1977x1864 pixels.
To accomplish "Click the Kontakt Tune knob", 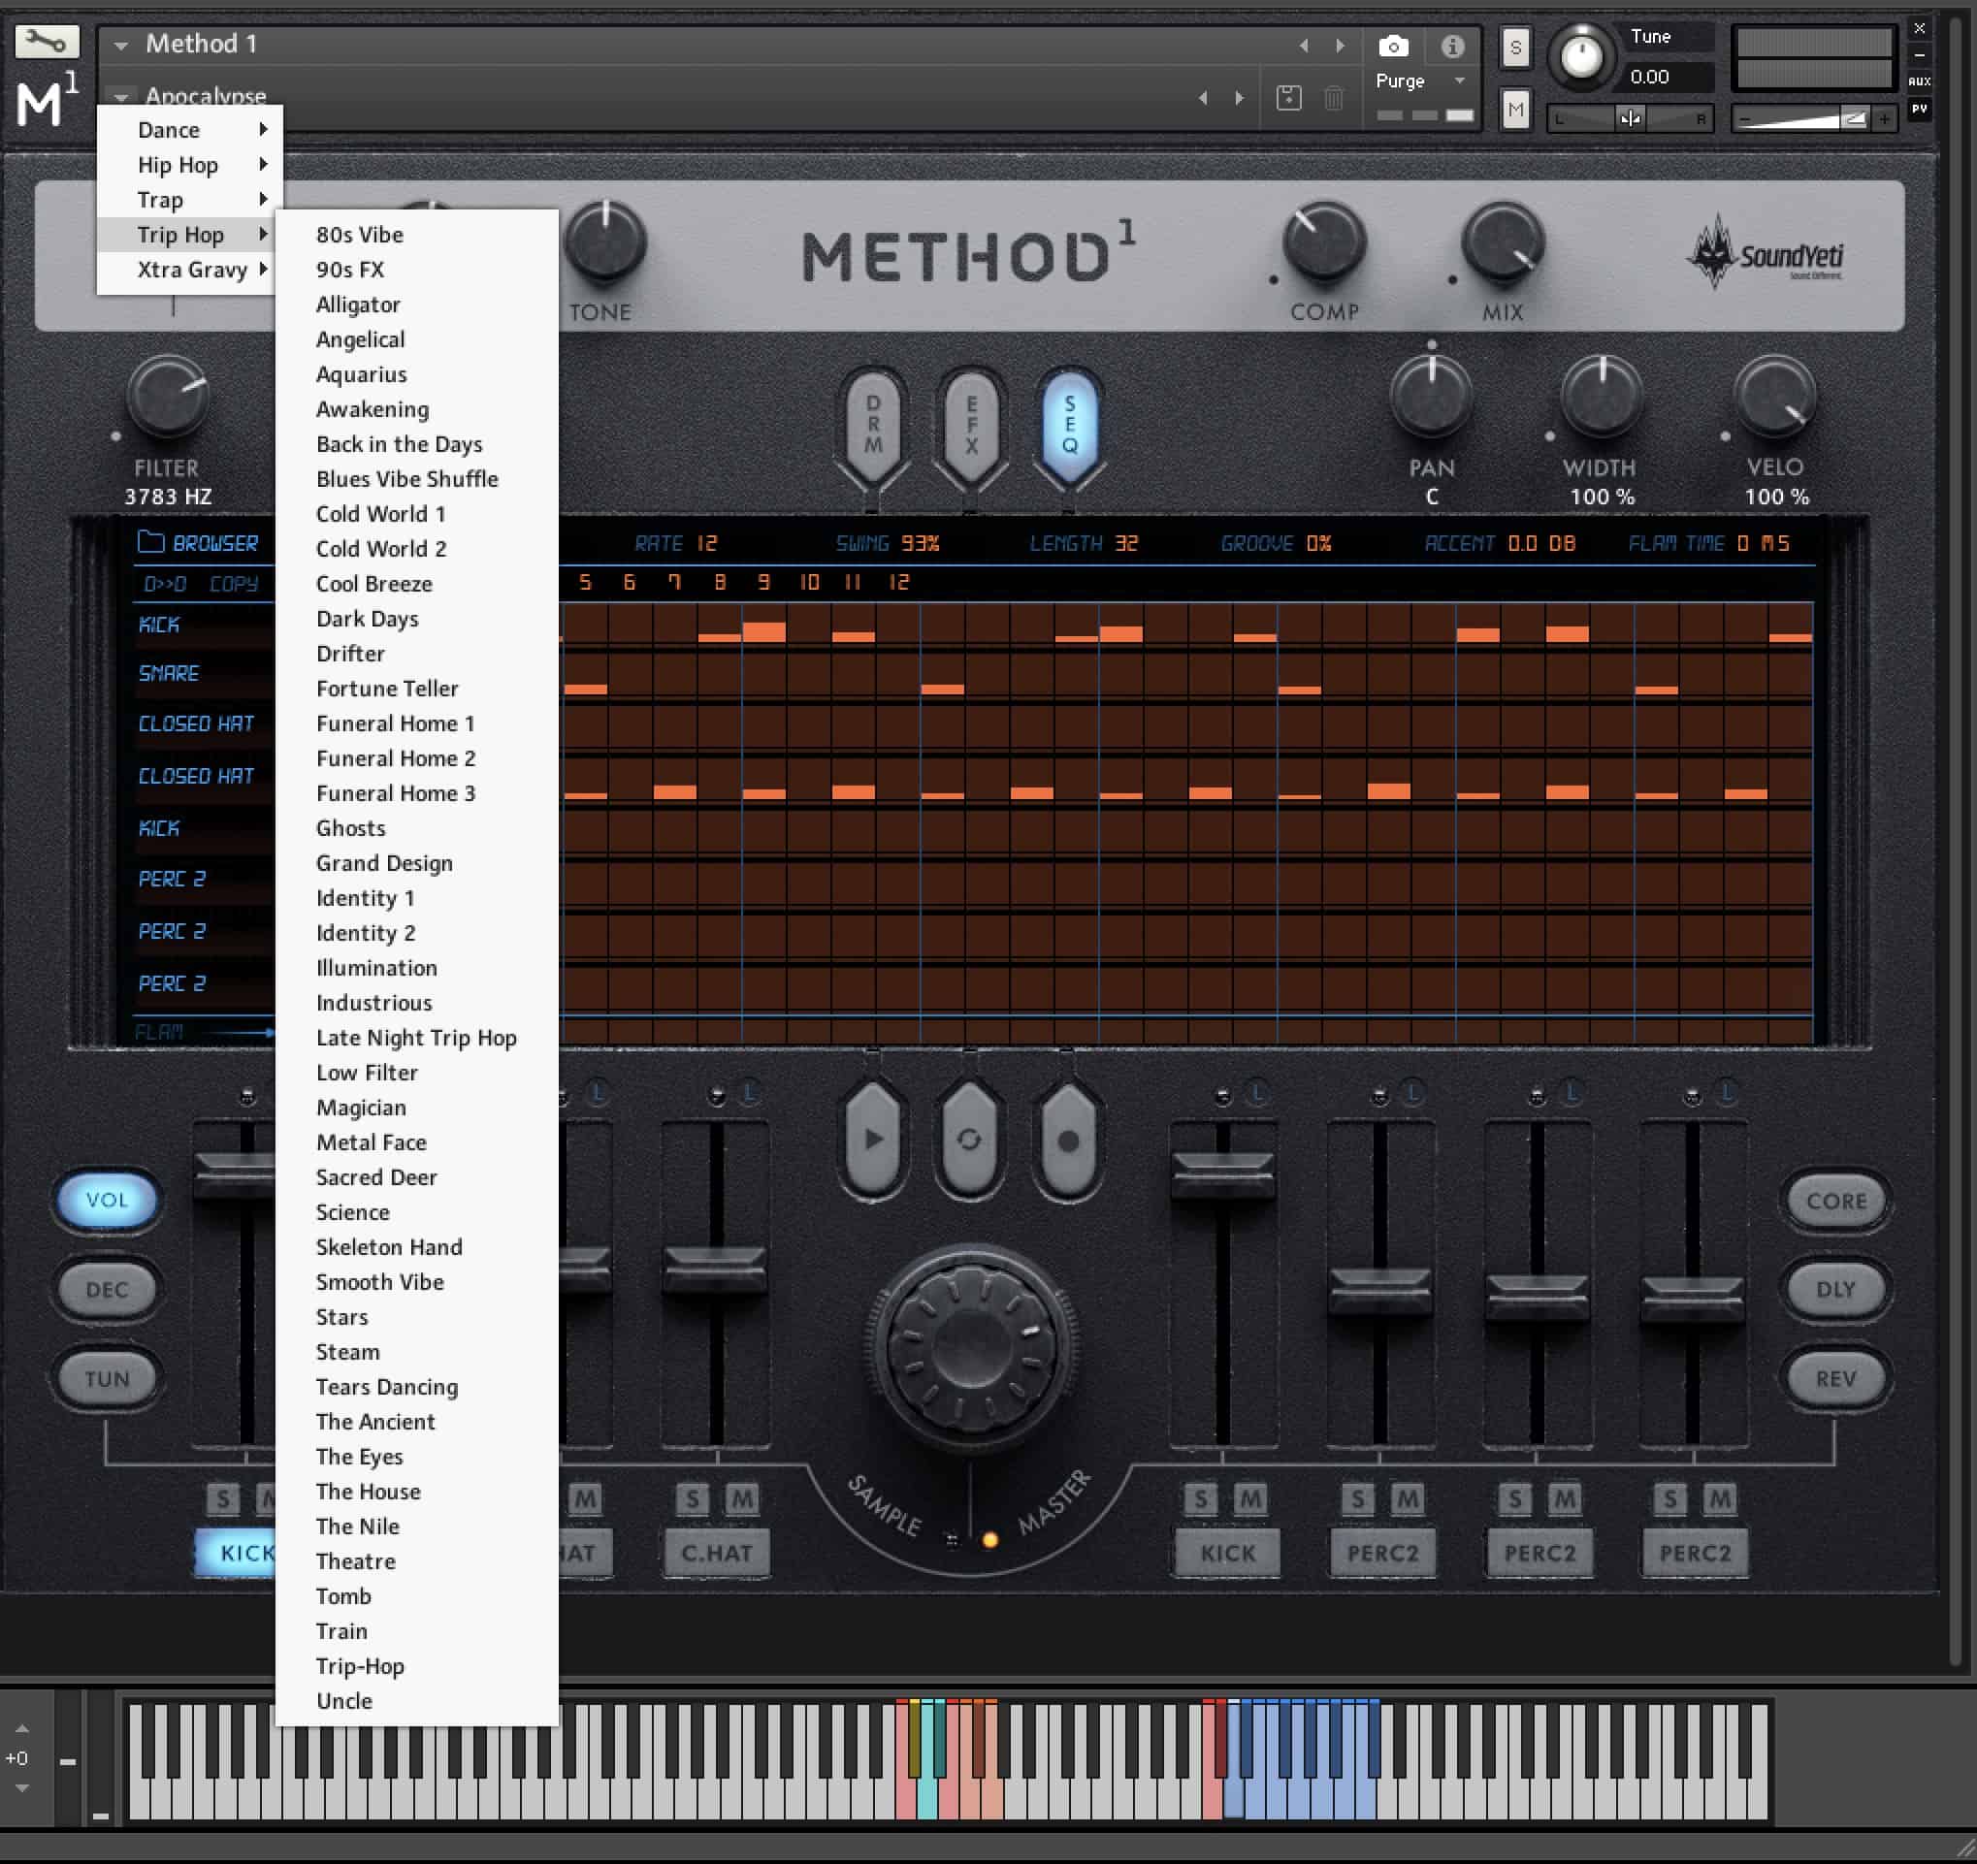I will (1581, 55).
